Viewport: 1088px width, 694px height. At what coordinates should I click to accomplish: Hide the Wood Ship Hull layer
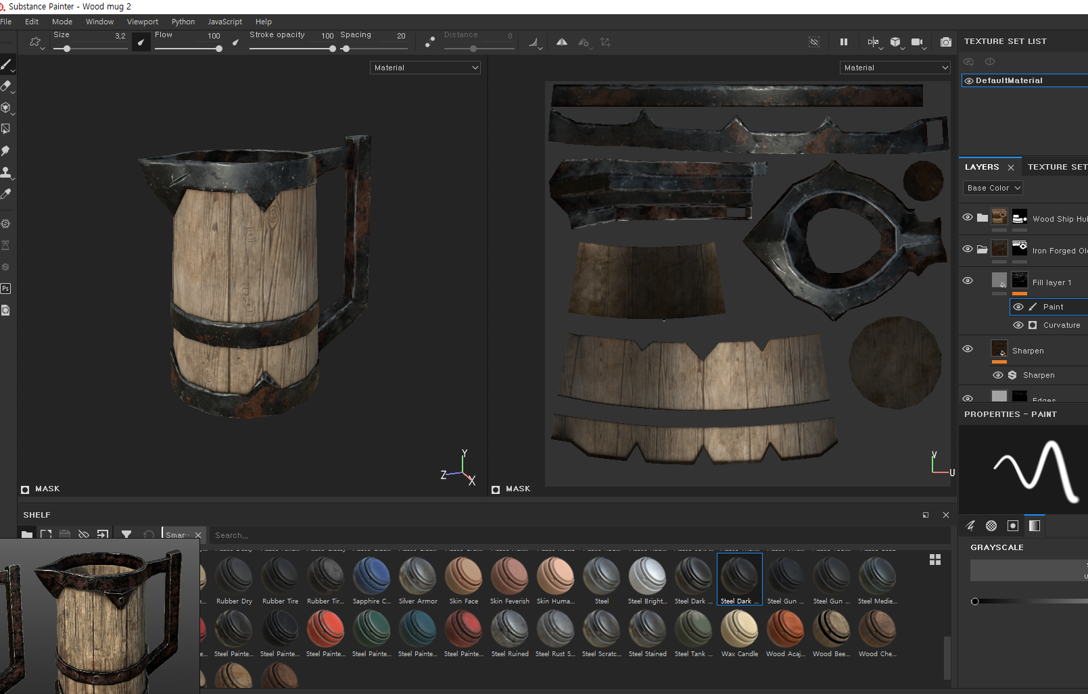[968, 218]
